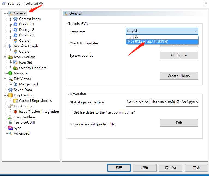Image resolution: width=209 pixels, height=176 pixels.
Task: Select Cached Repositories tree item text
Action: (35, 101)
